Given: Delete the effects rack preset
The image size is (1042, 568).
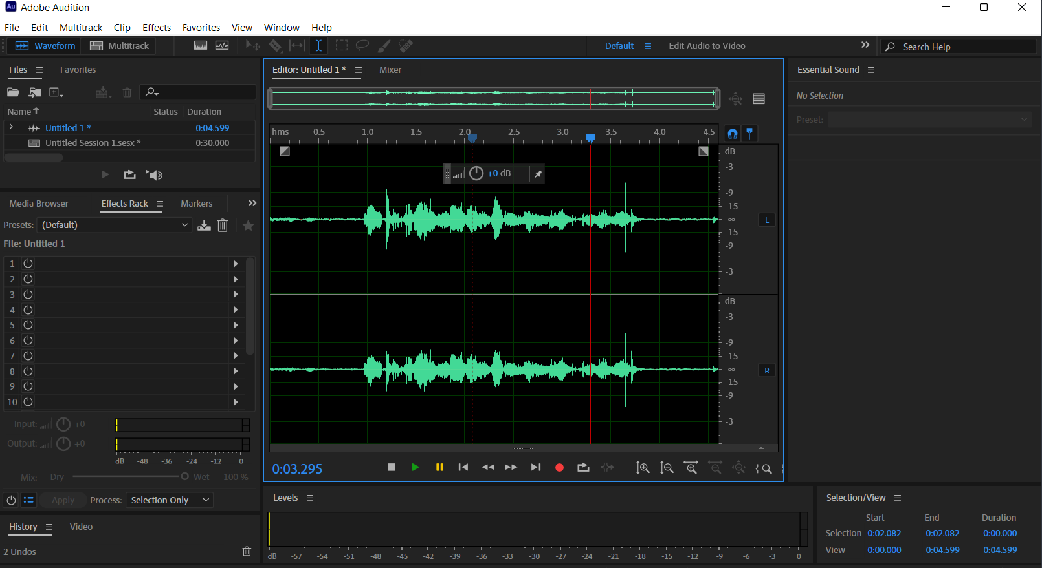Looking at the screenshot, I should (223, 225).
